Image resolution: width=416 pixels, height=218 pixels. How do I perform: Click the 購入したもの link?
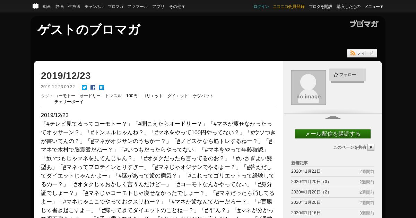tap(348, 7)
